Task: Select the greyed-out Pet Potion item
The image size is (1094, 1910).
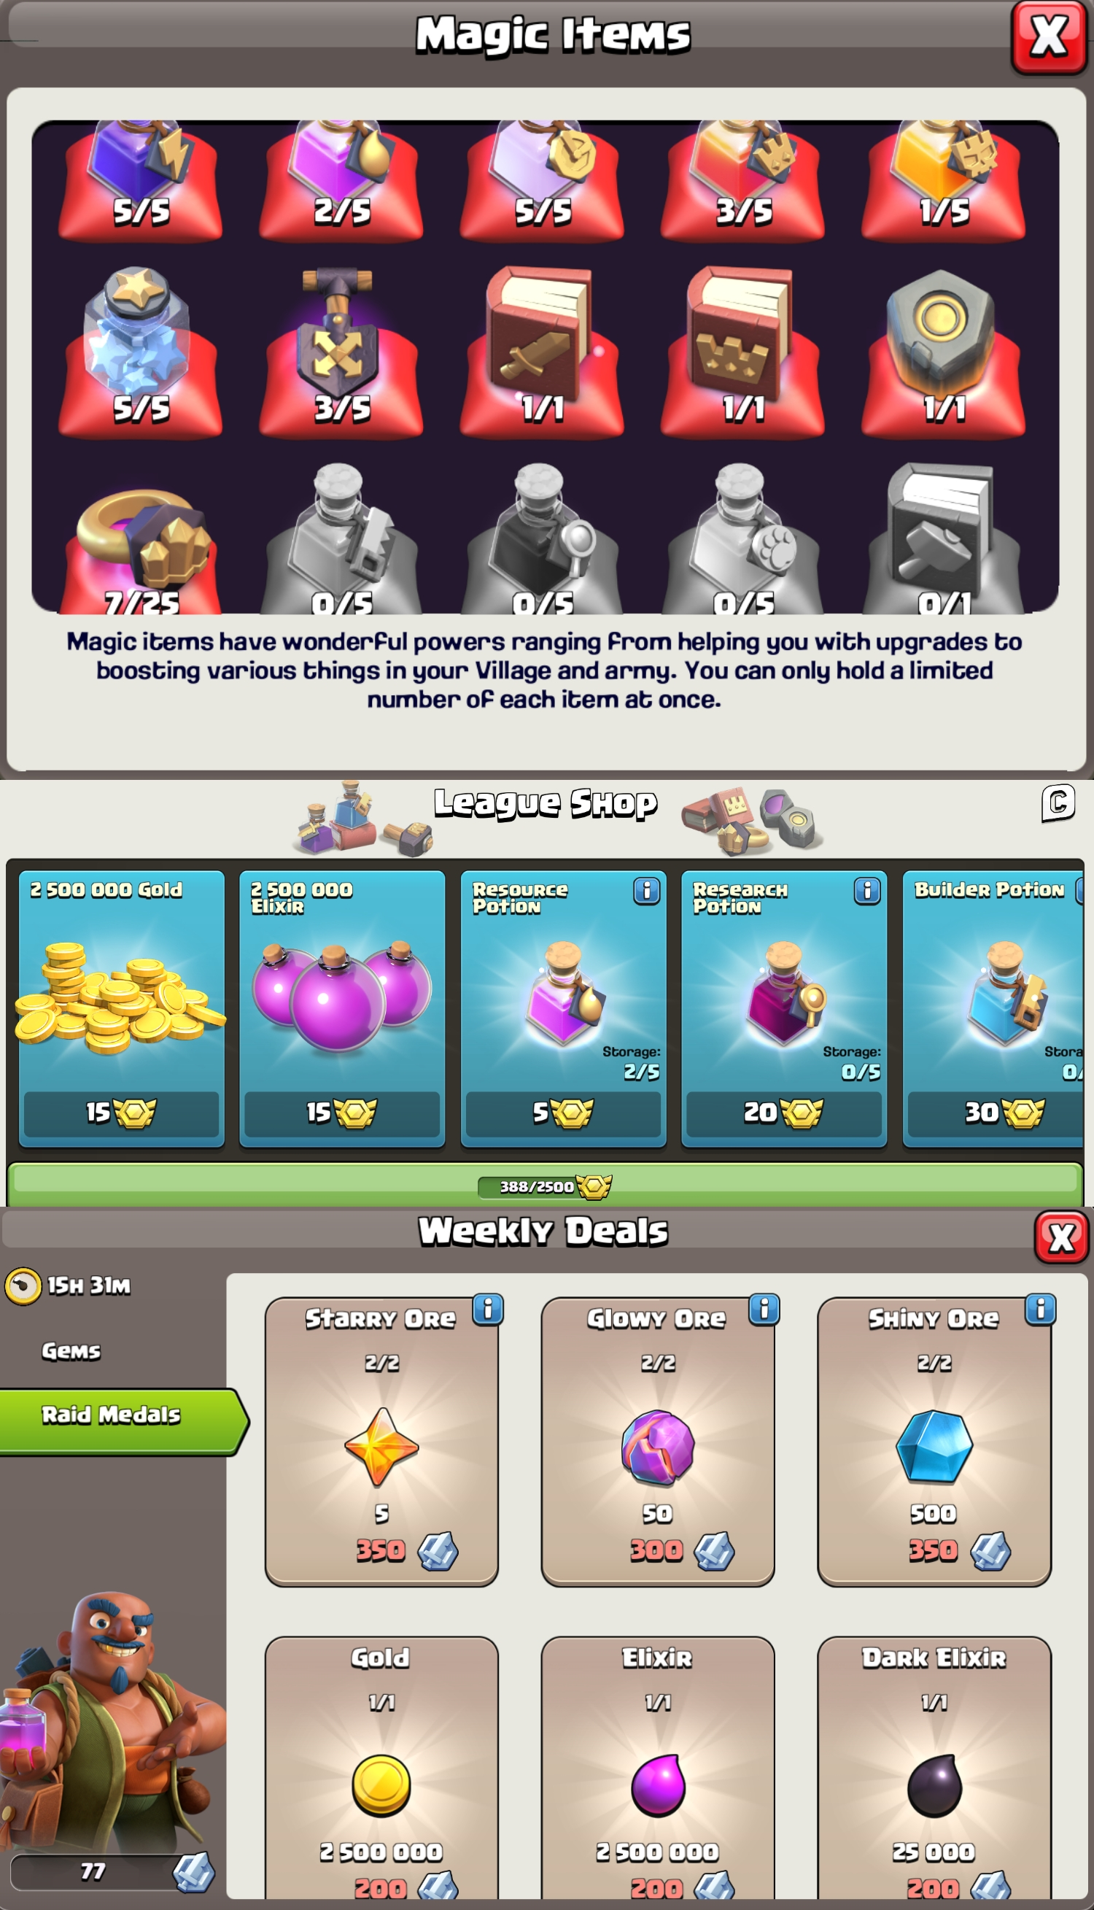Action: (742, 539)
